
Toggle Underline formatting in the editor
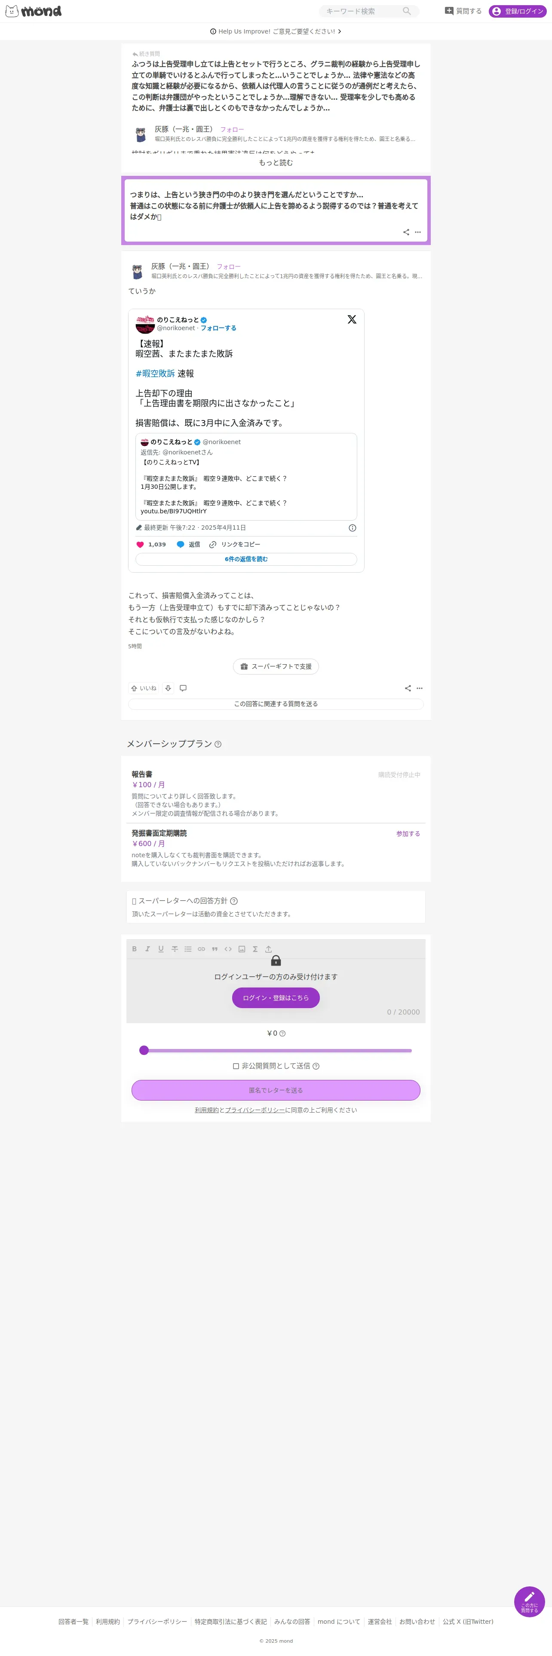point(161,949)
